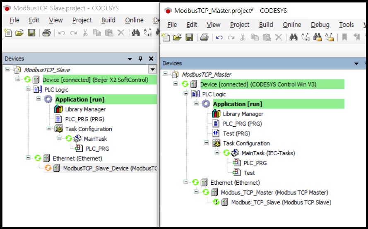
Task: Click Save icon in Master window toolbar
Action: tap(189, 37)
